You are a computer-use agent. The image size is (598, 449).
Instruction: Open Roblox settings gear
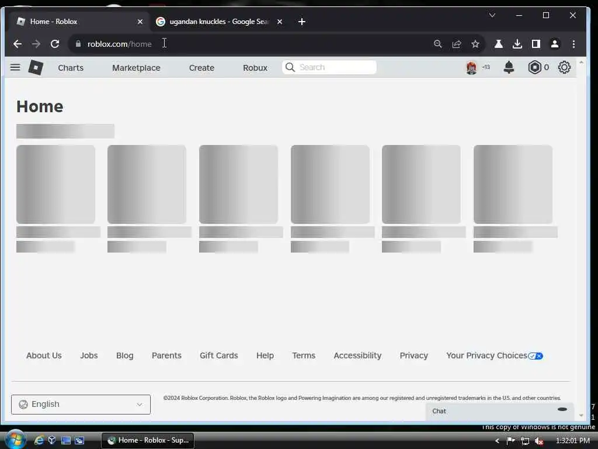coord(564,68)
